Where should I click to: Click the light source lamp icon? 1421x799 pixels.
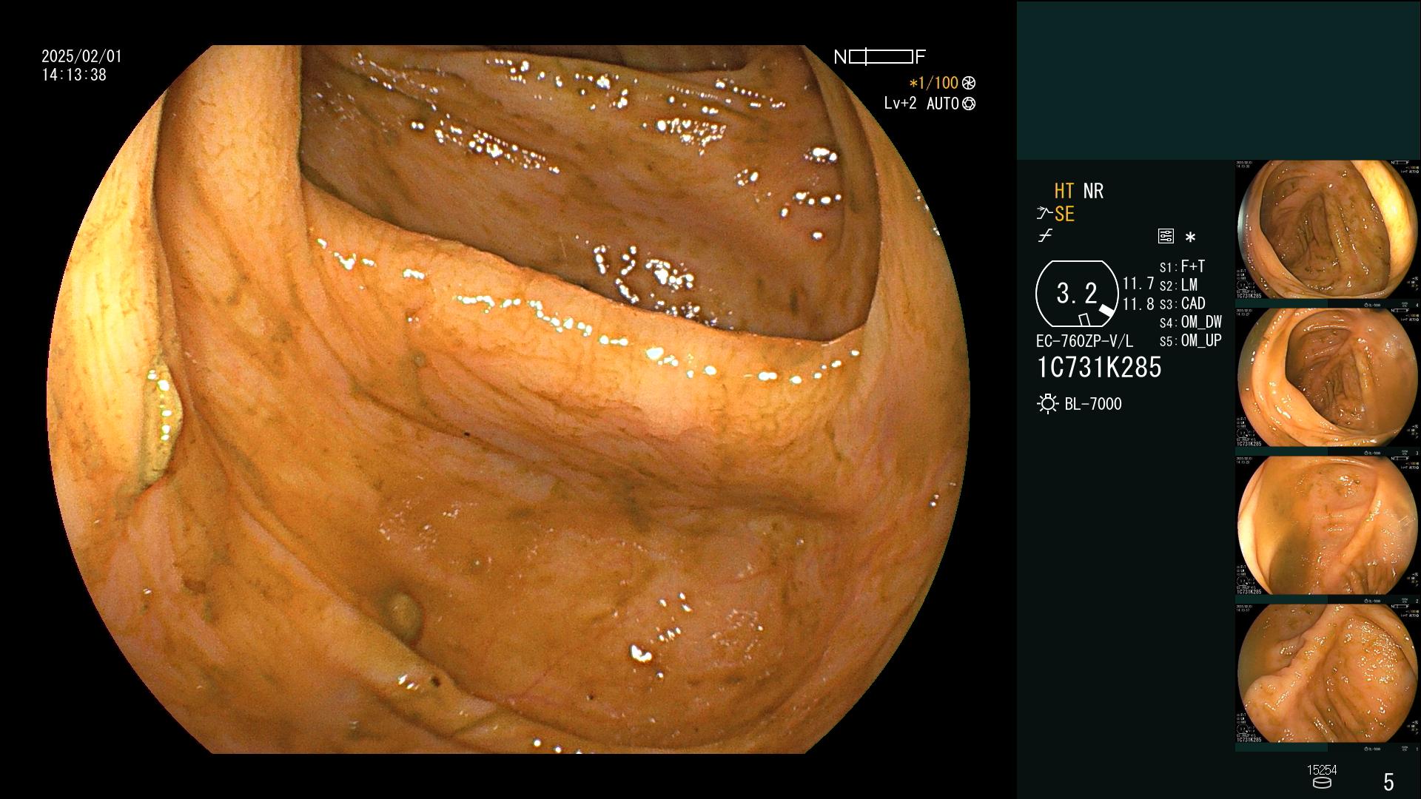coord(1047,404)
